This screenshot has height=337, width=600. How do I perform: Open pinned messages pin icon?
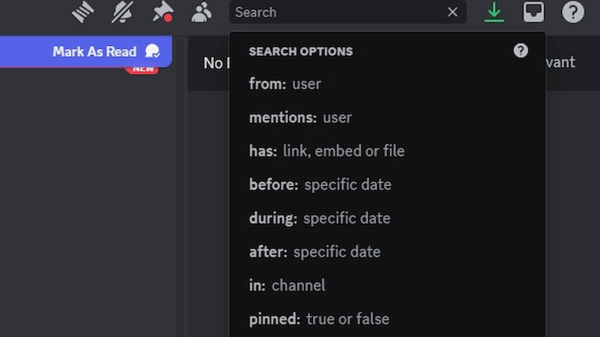click(x=162, y=12)
